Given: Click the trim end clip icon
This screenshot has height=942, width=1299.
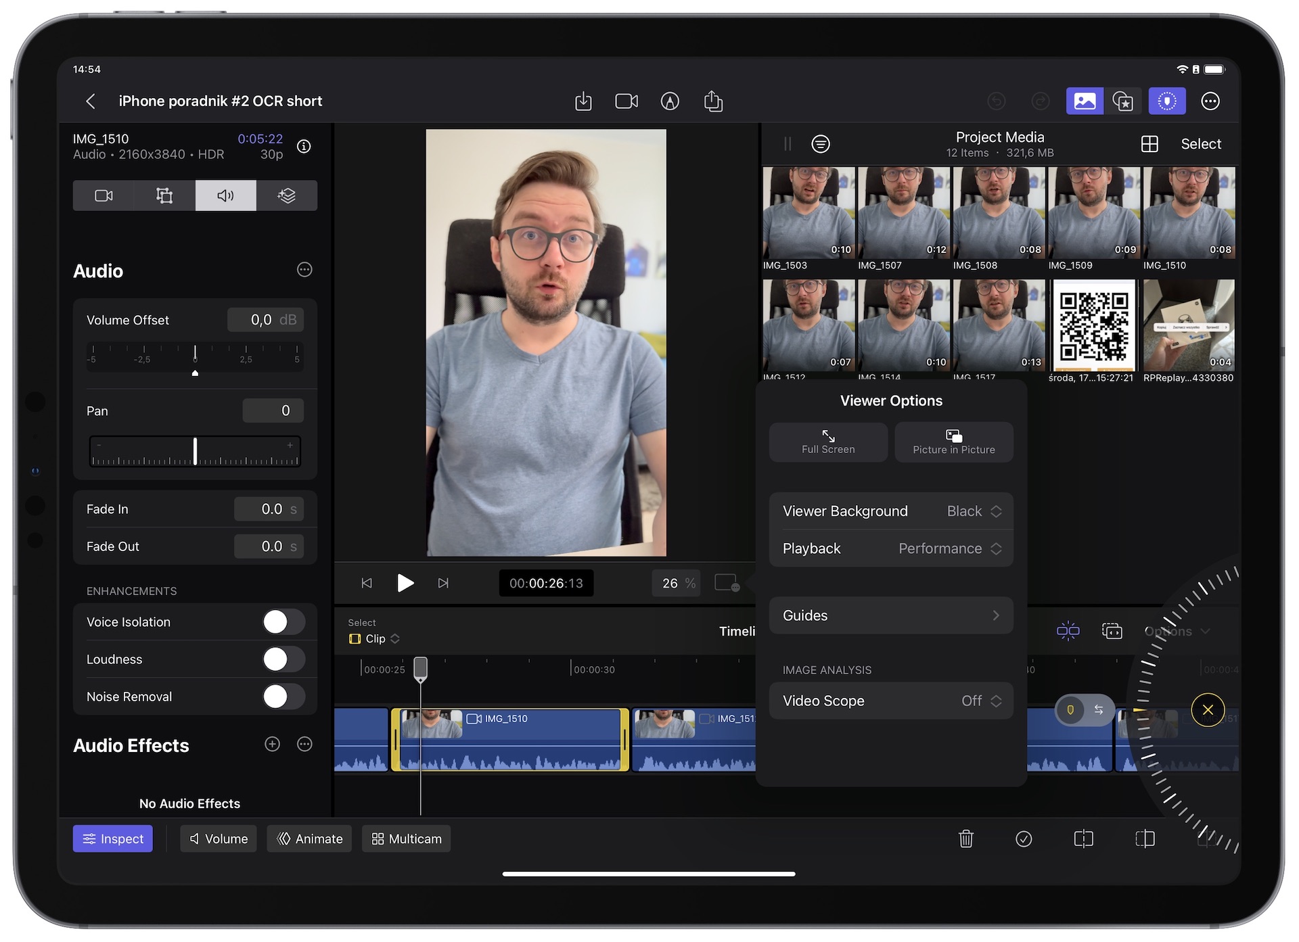Looking at the screenshot, I should coord(1145,839).
